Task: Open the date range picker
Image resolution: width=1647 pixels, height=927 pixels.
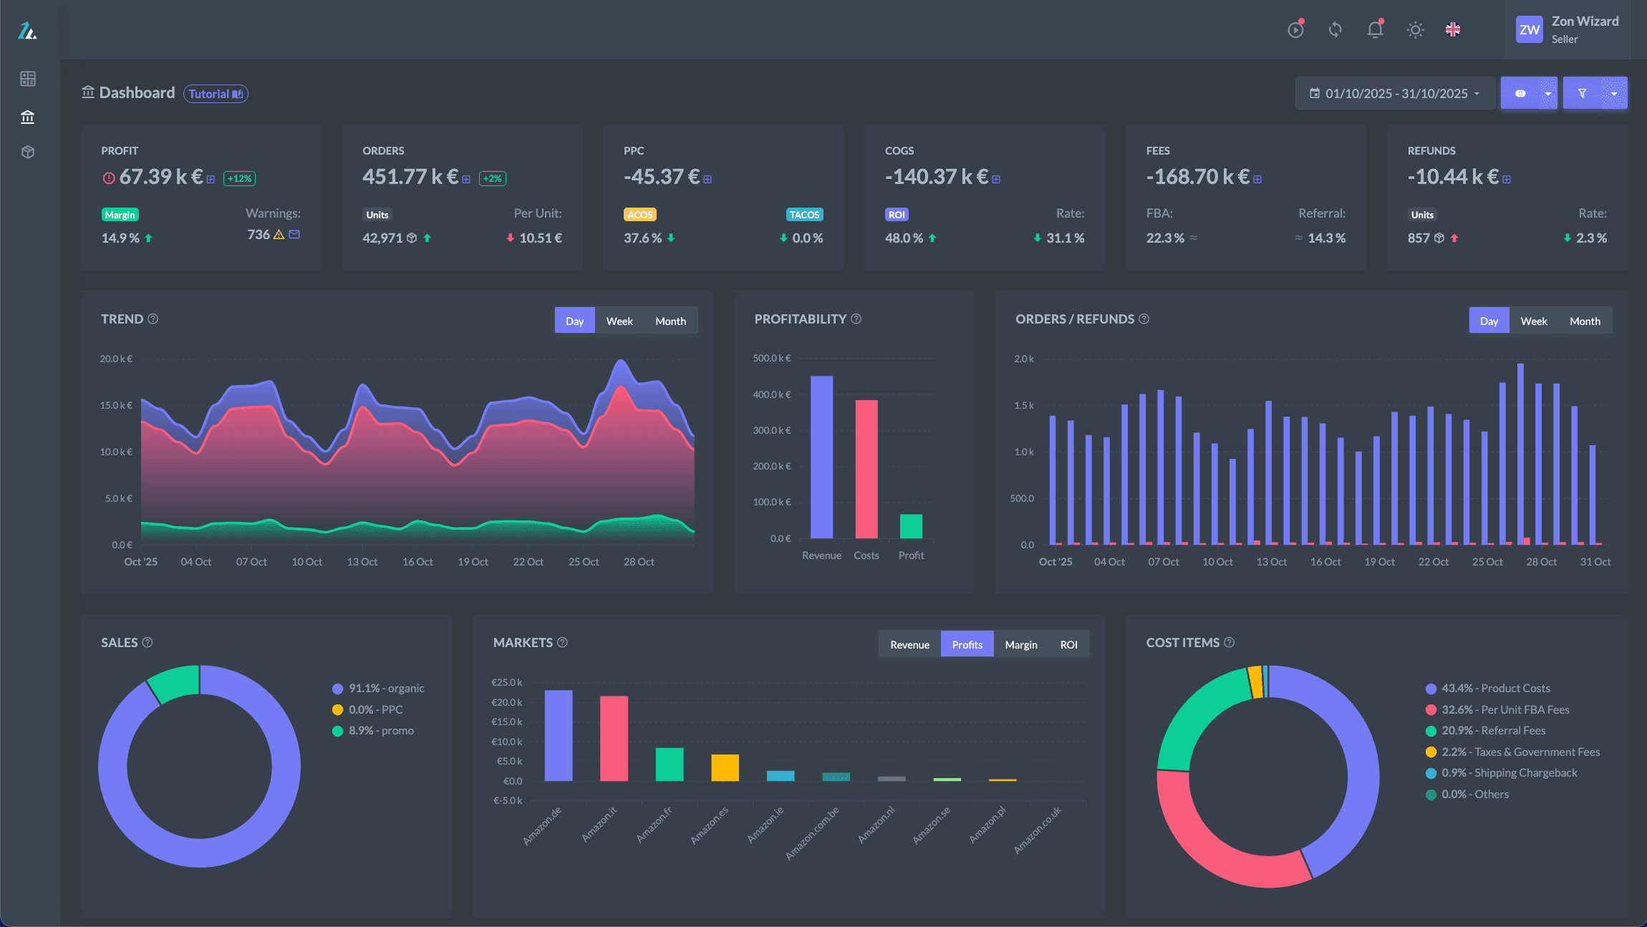Action: coord(1395,93)
